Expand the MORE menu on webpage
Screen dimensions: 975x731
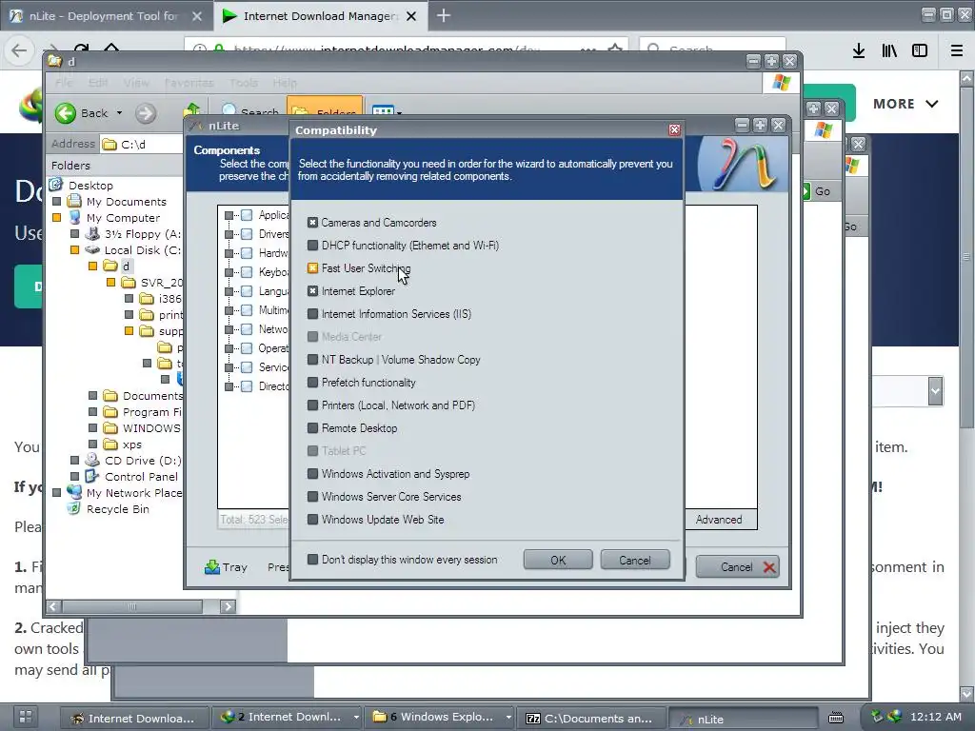[x=905, y=104]
